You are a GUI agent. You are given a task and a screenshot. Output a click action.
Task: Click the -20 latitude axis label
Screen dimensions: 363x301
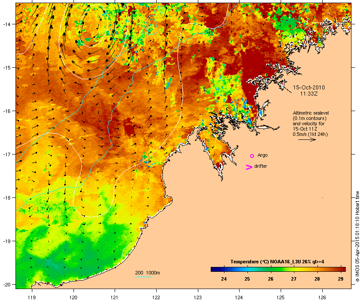(6, 284)
